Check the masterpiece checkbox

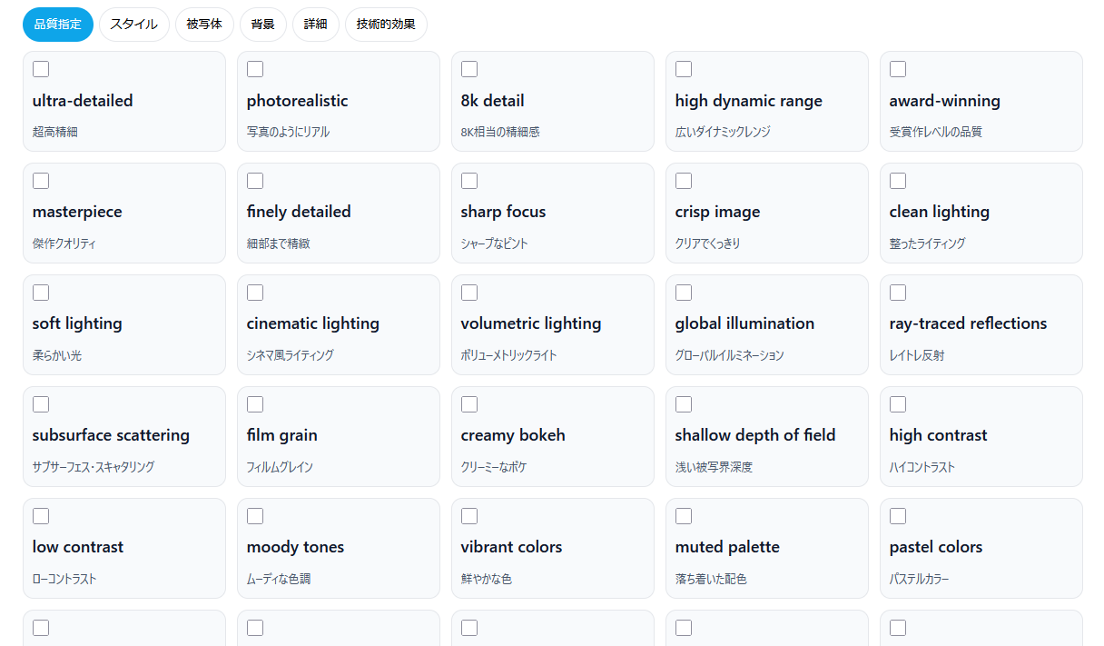[41, 181]
